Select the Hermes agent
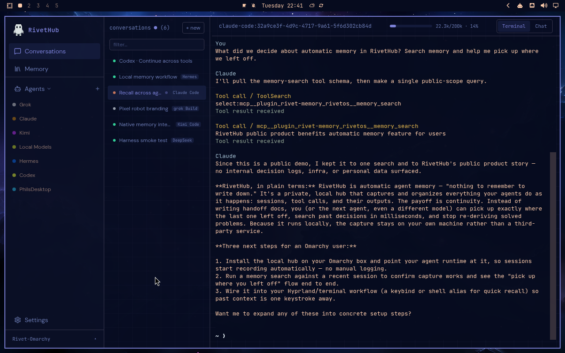565x353 pixels. 54,161
